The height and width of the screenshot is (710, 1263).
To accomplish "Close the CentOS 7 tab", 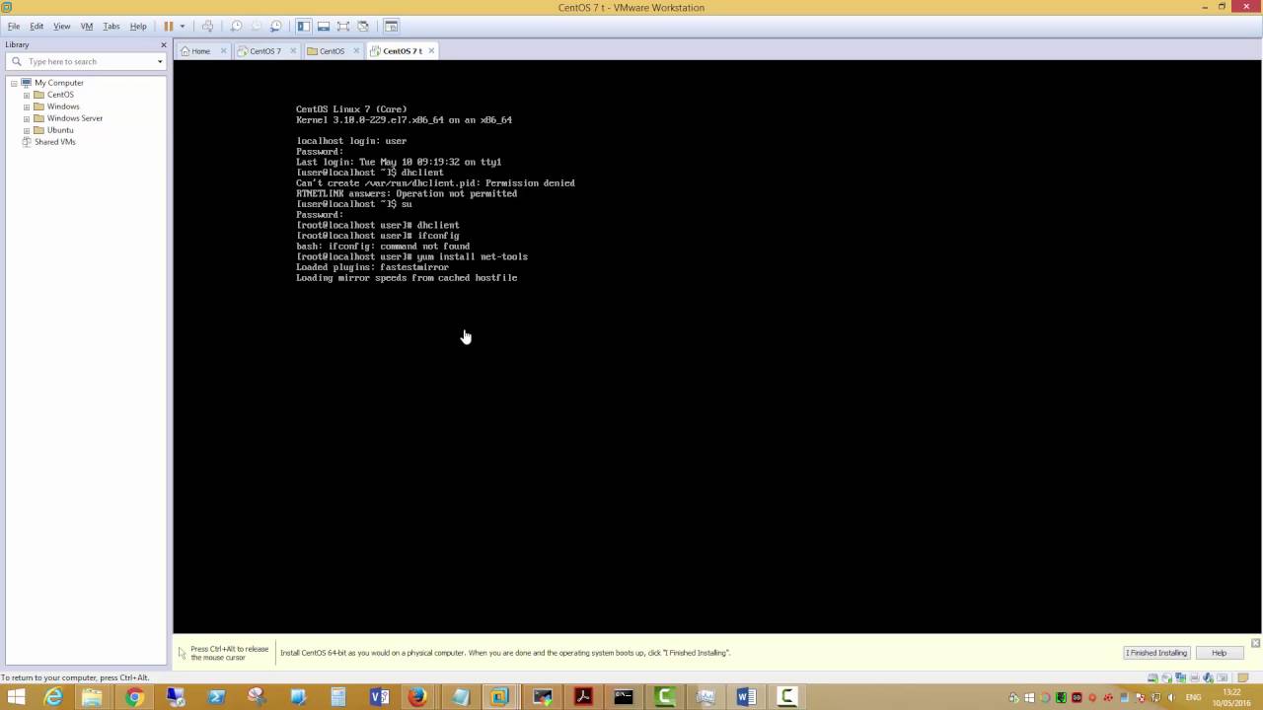I will click(293, 51).
